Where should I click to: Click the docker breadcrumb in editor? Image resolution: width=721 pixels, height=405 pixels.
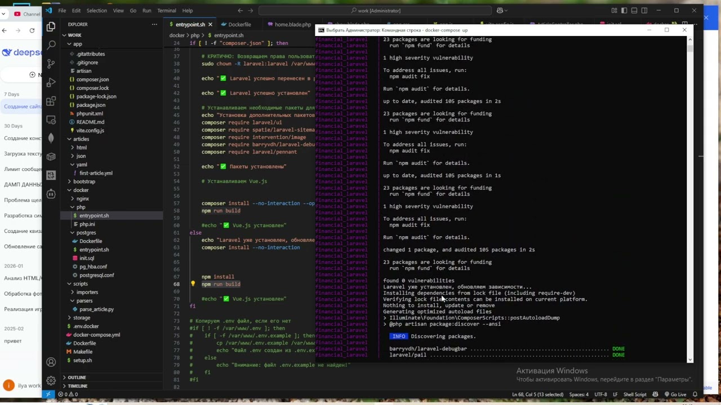177,35
